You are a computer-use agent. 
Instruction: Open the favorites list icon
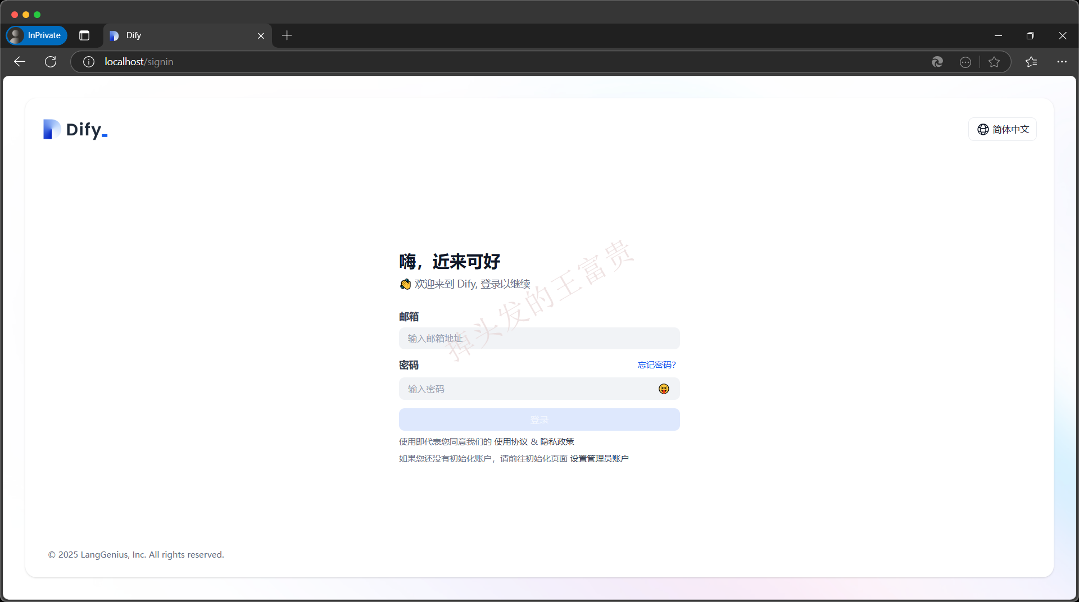click(x=1031, y=62)
